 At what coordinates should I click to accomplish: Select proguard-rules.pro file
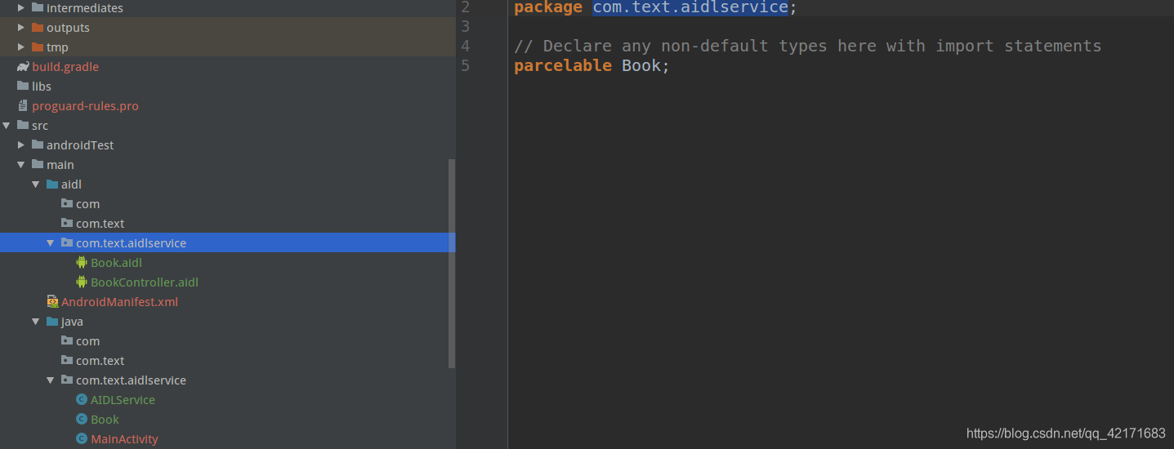85,106
